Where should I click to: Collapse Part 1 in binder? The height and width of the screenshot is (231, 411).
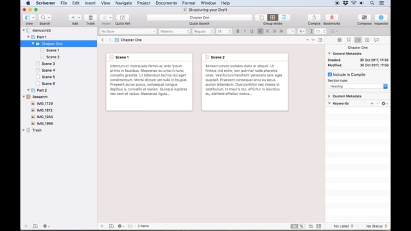coord(28,37)
